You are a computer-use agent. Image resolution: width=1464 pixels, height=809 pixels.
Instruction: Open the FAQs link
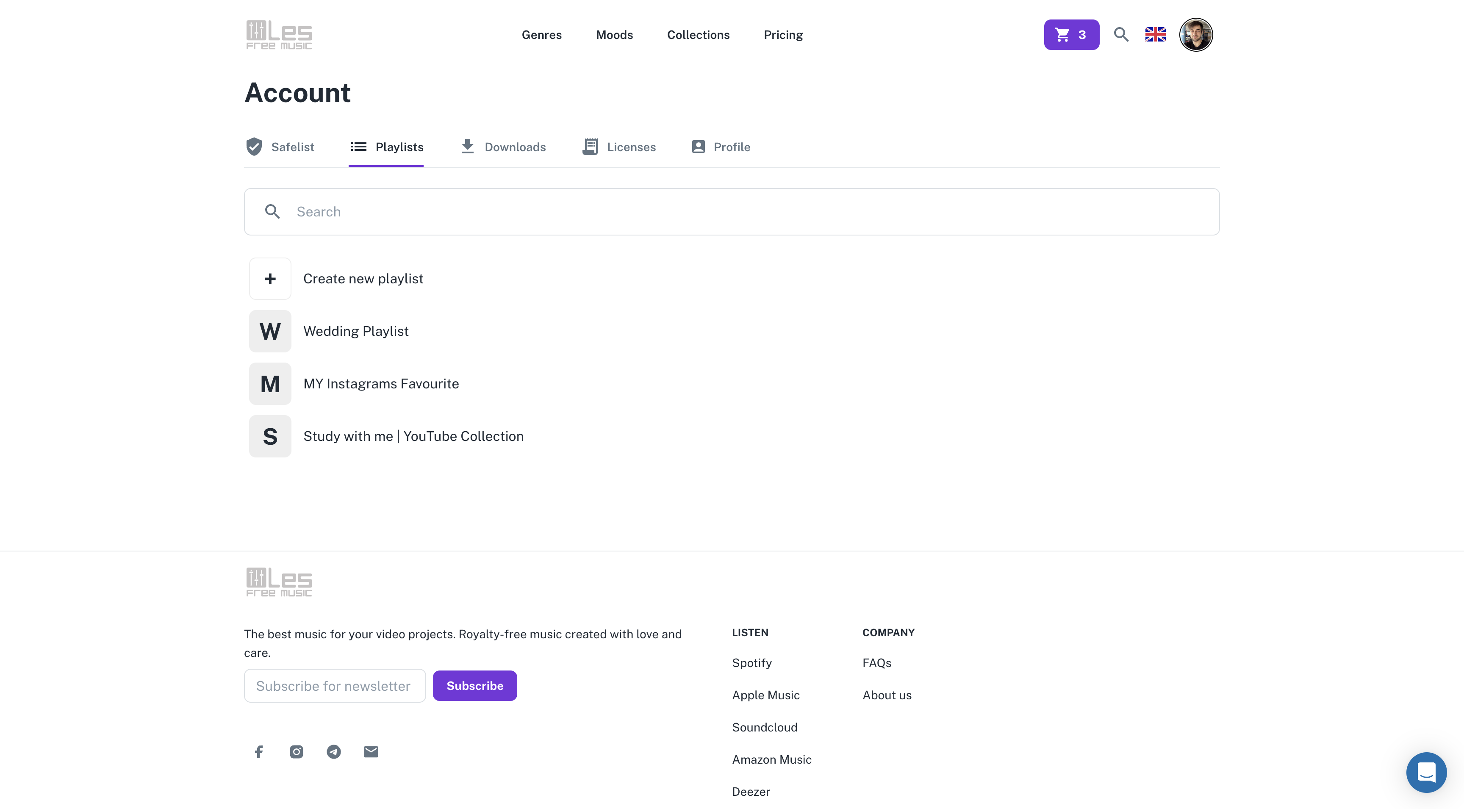coord(876,663)
